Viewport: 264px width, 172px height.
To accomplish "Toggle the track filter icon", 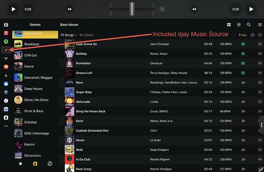I will 253,35.
